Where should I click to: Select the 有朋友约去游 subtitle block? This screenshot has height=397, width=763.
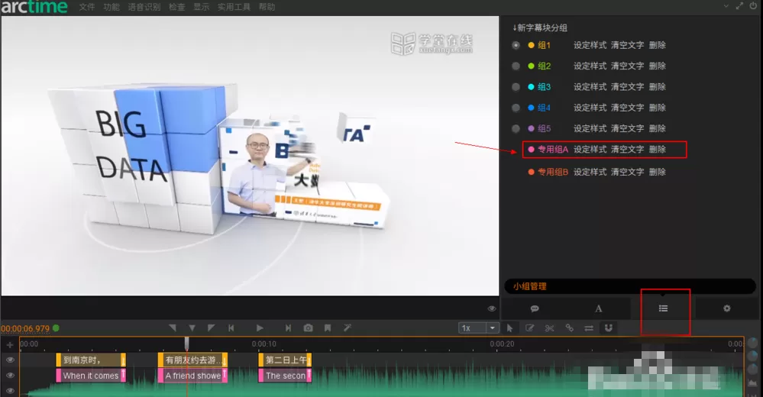tap(192, 360)
